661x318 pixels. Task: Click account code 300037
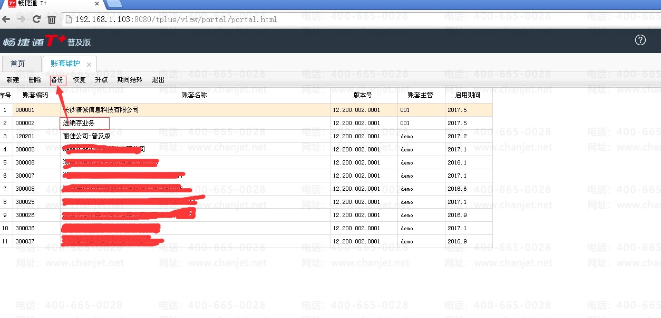point(25,241)
